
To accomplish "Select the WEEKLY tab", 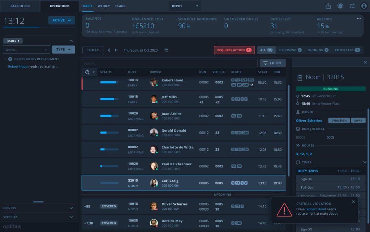I will tap(104, 6).
